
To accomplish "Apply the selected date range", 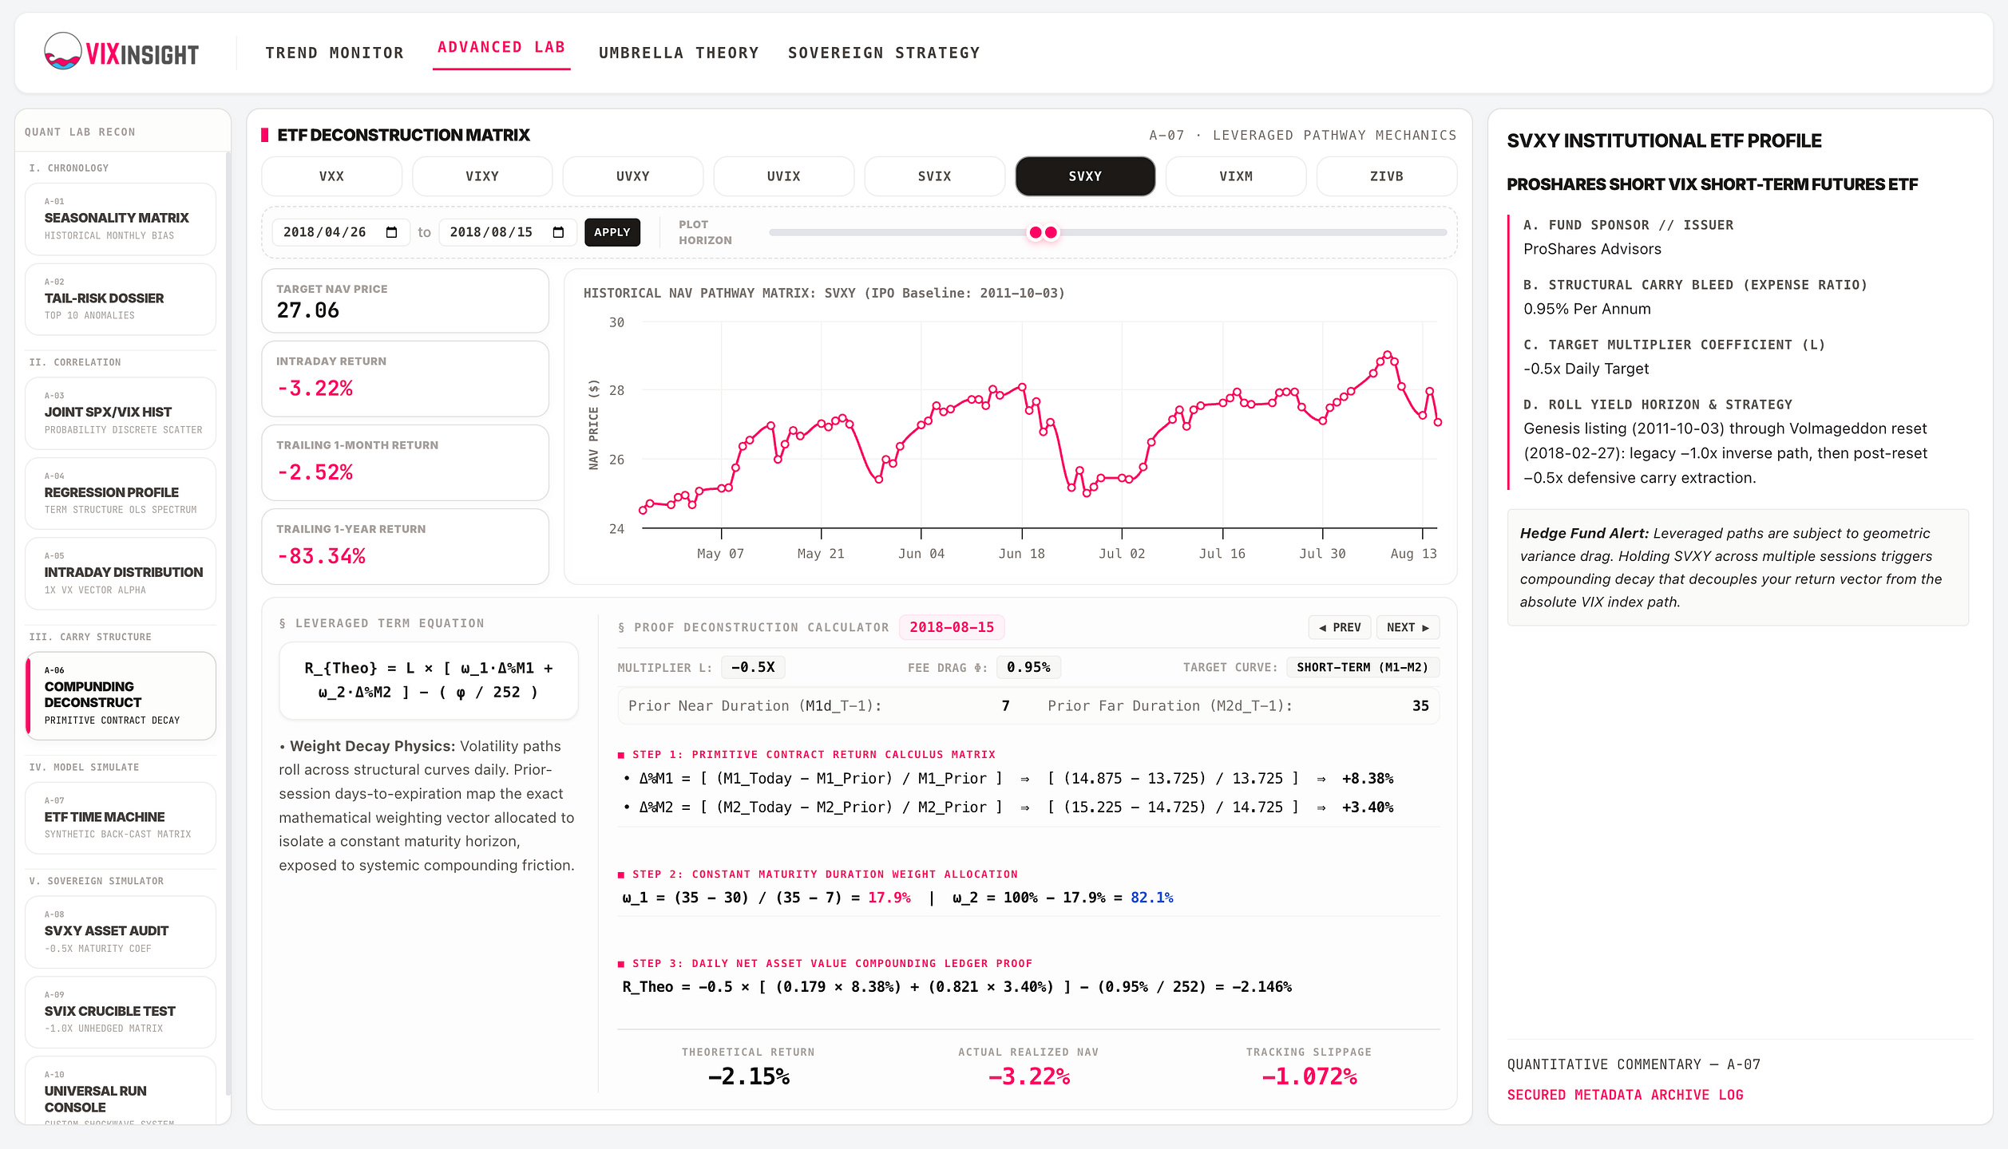I will click(x=612, y=232).
